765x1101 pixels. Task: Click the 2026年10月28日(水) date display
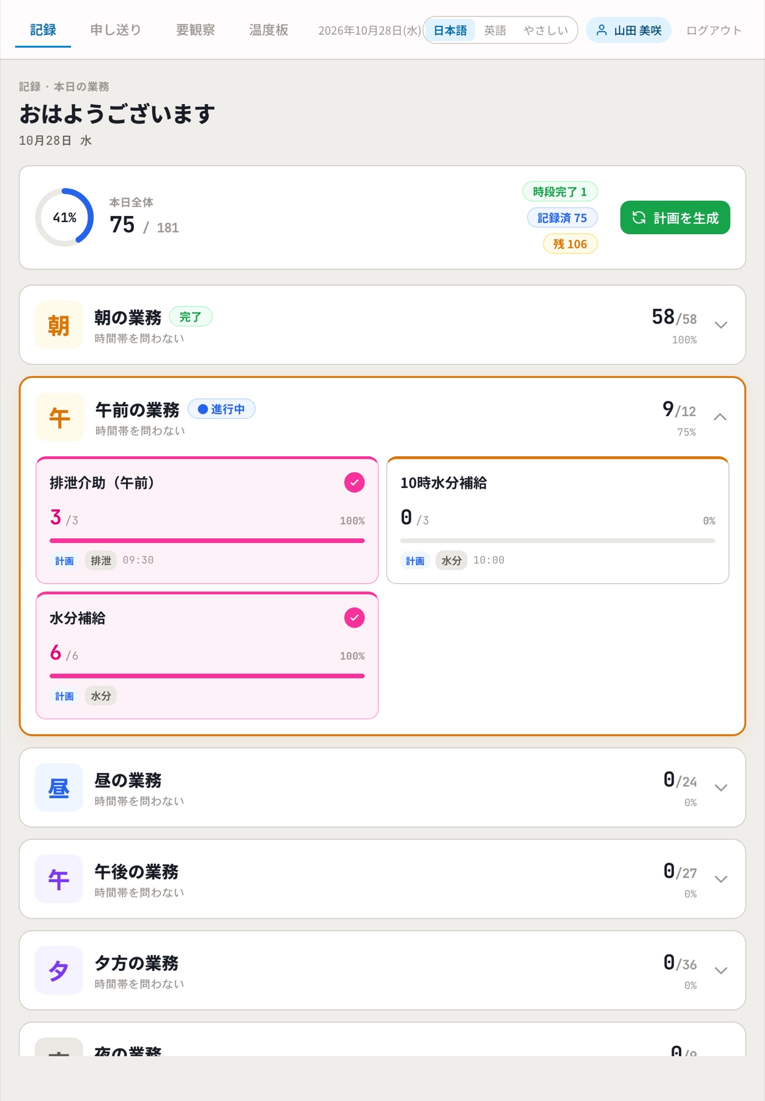tap(369, 31)
